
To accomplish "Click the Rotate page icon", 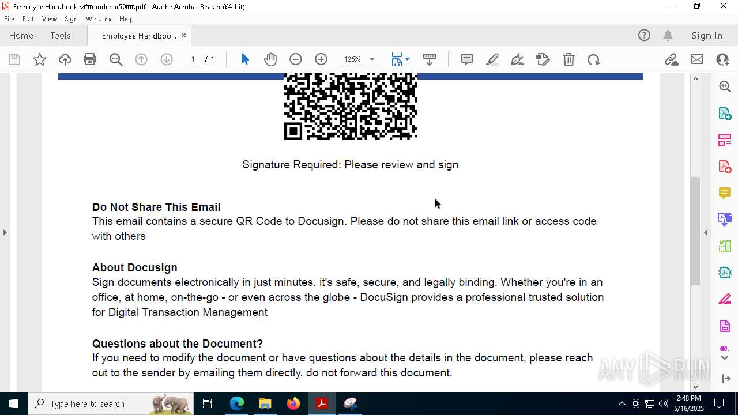I will click(x=594, y=59).
